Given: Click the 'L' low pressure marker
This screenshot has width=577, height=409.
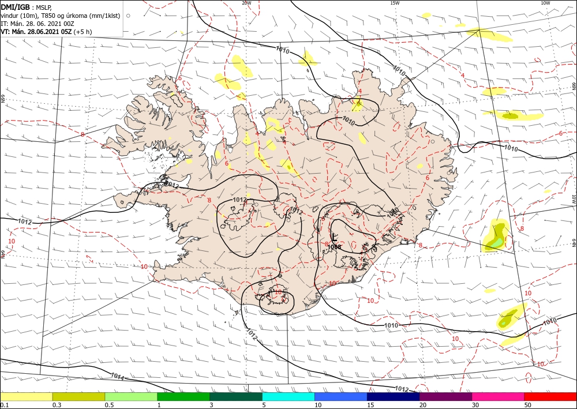Looking at the screenshot, I should pyautogui.click(x=335, y=238).
